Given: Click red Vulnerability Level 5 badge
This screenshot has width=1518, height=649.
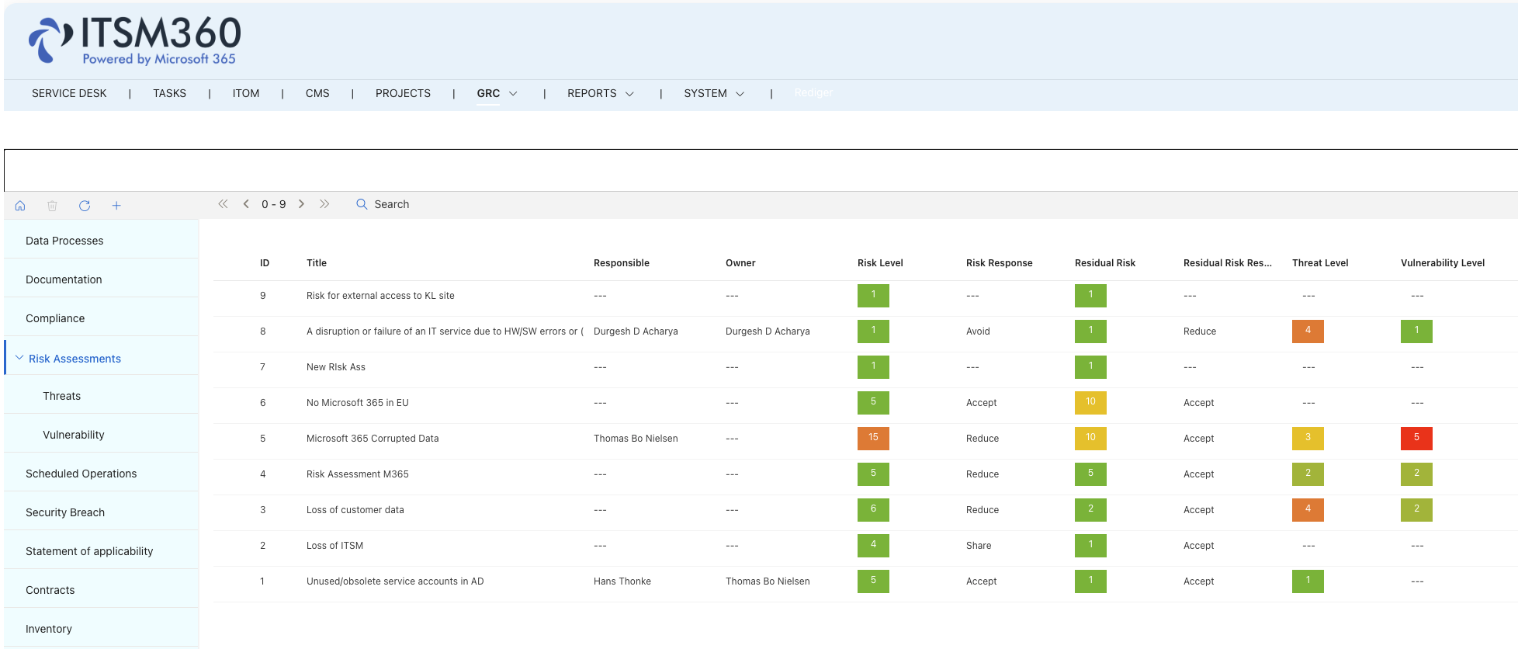Looking at the screenshot, I should pos(1416,439).
